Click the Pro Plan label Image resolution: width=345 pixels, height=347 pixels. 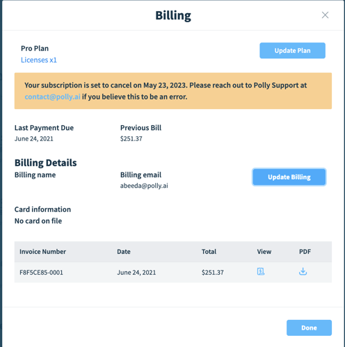coord(35,49)
